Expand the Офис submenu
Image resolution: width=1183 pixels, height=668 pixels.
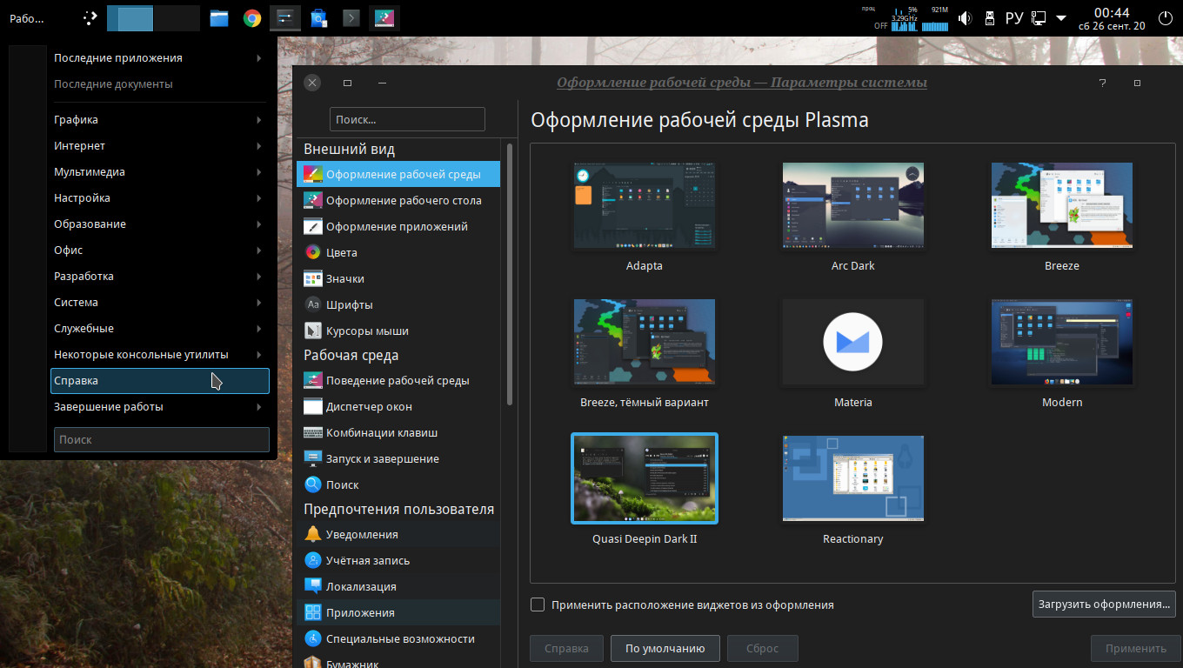click(x=159, y=250)
